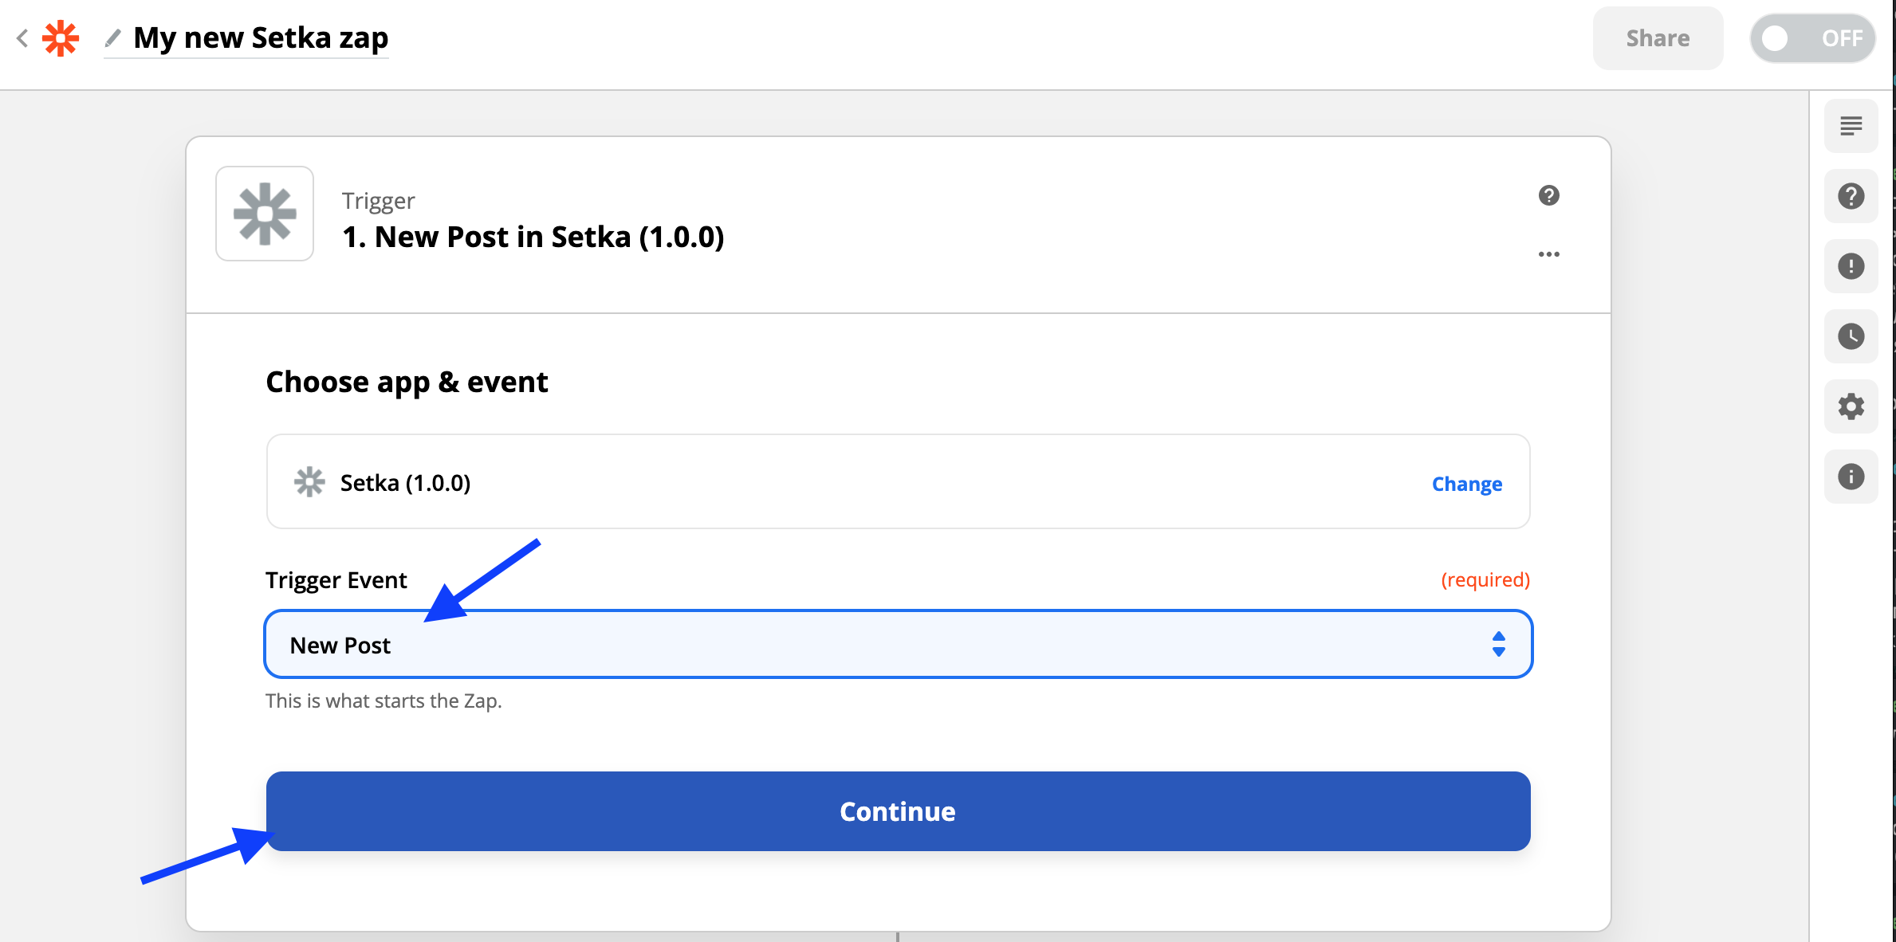Screen dimensions: 1896x942
Task: Show the sidebar alerts exclamation icon
Action: 1851,266
